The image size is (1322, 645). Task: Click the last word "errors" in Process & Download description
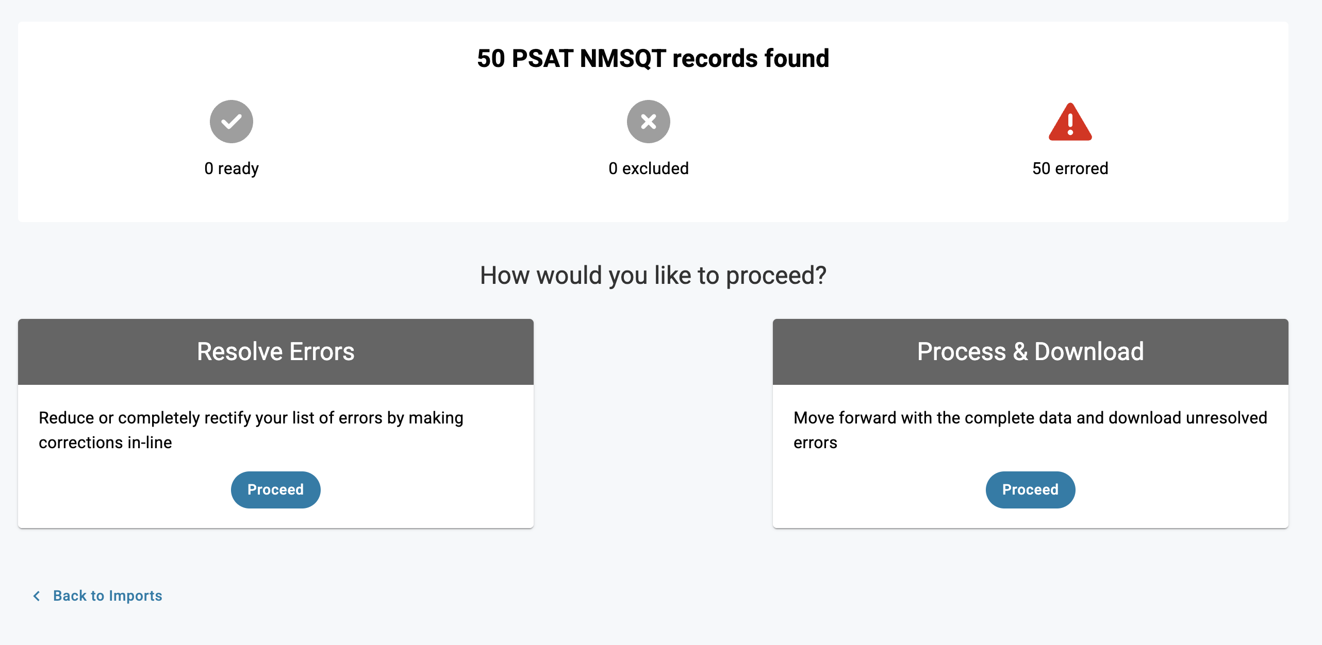tap(815, 443)
